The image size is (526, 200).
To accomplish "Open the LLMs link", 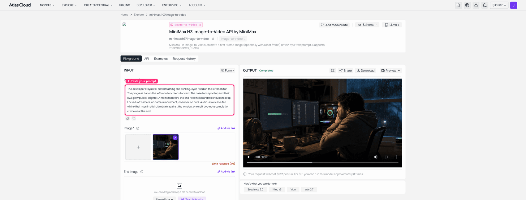I will click(x=392, y=25).
